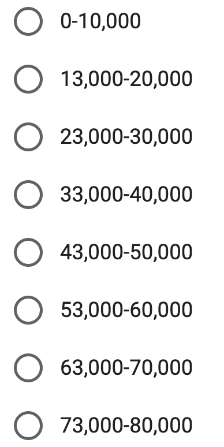Pick the 23,000-30,000 radio circle
The width and height of the screenshot is (224, 447).
tap(28, 137)
